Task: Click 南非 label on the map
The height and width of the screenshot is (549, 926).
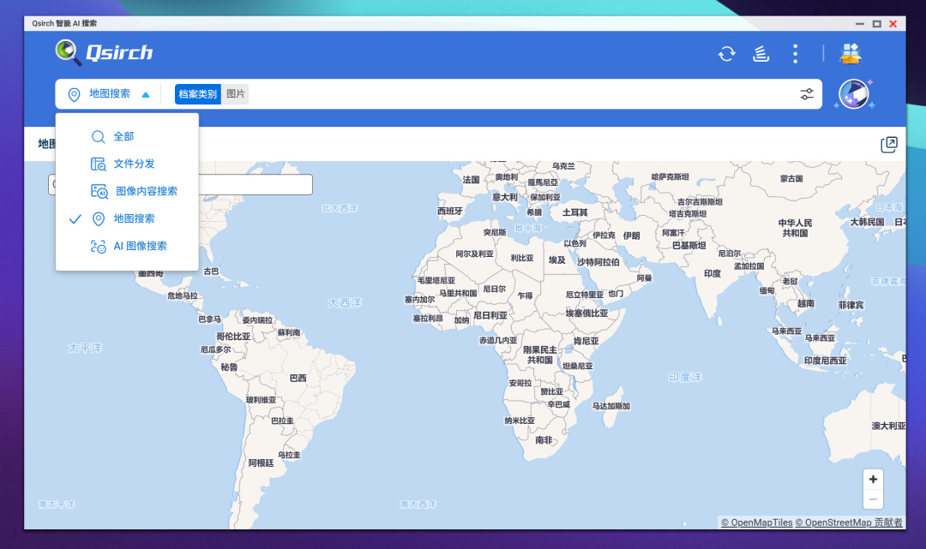Action: coord(544,440)
